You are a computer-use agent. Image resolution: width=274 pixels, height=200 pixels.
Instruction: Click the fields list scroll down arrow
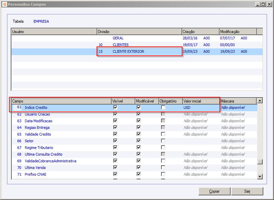(x=260, y=177)
